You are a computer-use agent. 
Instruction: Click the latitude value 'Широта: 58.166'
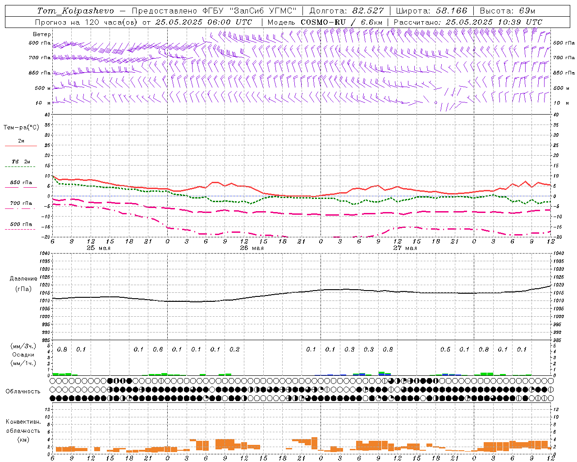coord(431,11)
